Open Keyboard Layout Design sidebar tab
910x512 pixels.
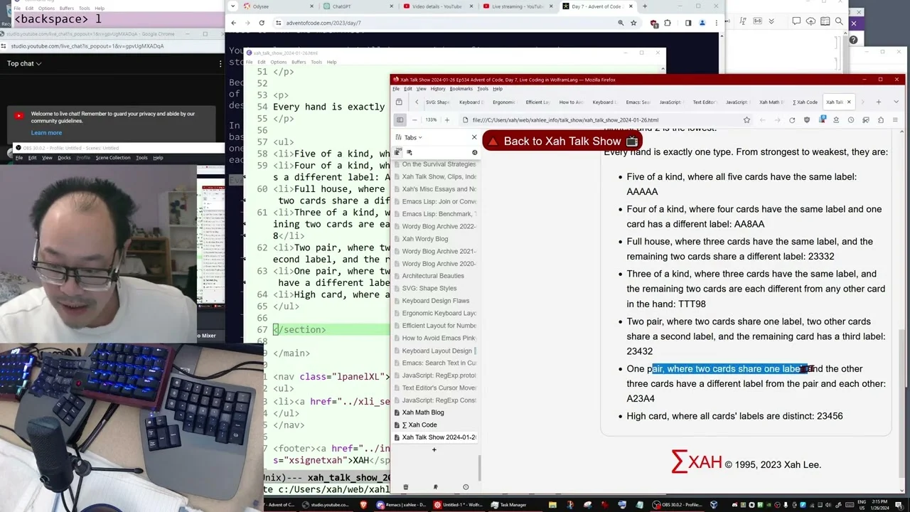[435, 351]
